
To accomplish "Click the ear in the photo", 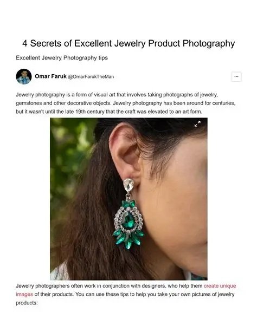I will pyautogui.click(x=125, y=152).
